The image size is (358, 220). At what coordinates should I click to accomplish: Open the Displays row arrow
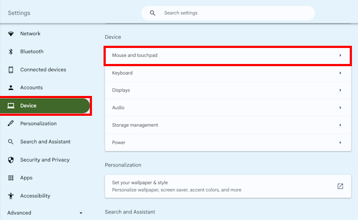click(340, 90)
